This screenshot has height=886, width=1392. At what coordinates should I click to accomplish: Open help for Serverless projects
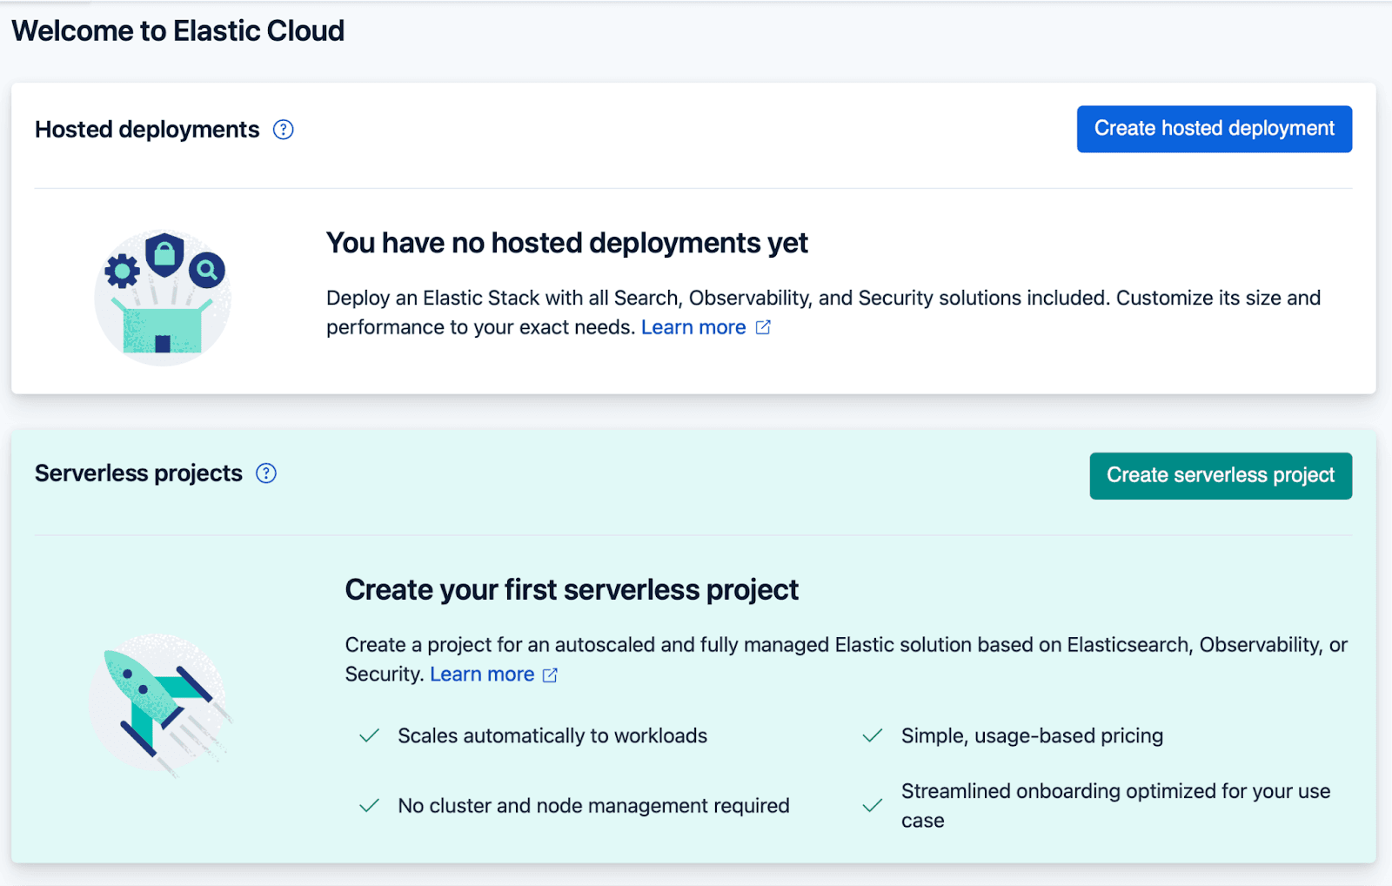click(x=266, y=473)
